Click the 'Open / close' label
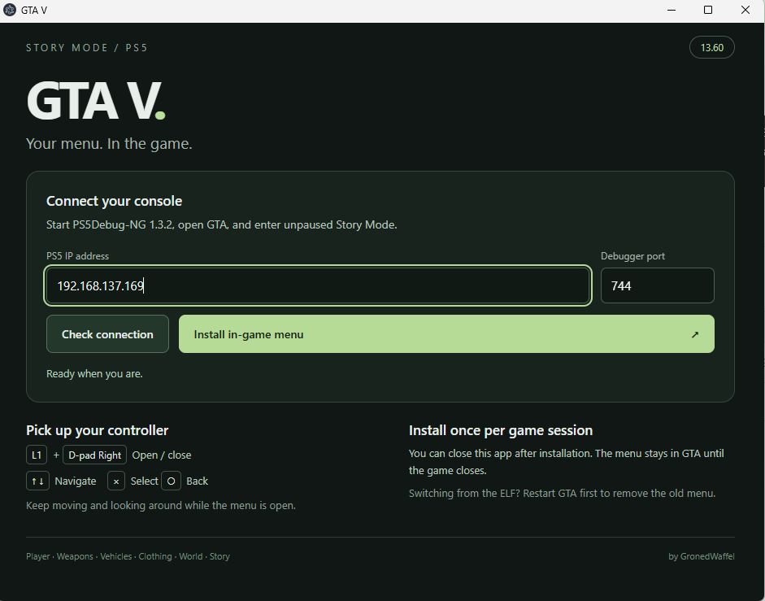Image resolution: width=765 pixels, height=601 pixels. tap(162, 455)
